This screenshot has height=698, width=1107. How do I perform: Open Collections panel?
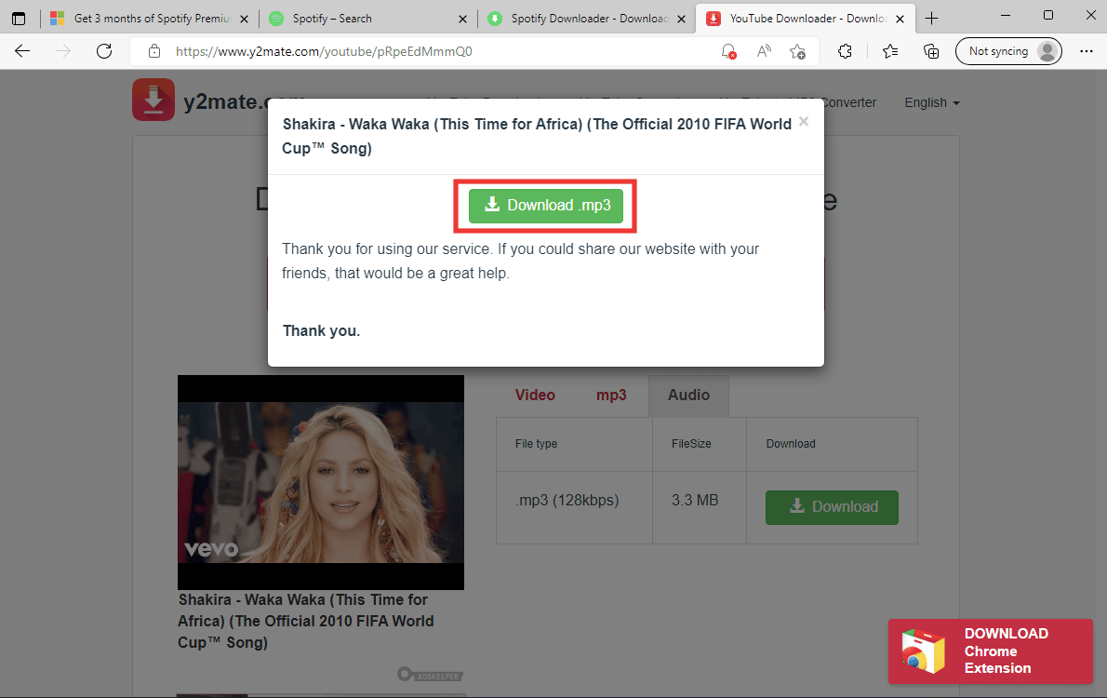pyautogui.click(x=931, y=51)
